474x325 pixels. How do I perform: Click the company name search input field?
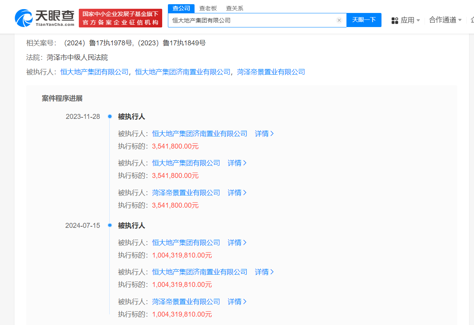(251, 20)
